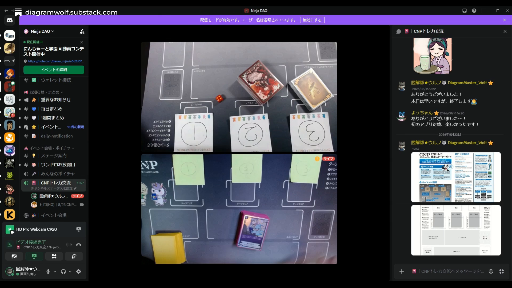This screenshot has height=288, width=512.
Task: Open the orange fox server icon
Action: point(10,138)
